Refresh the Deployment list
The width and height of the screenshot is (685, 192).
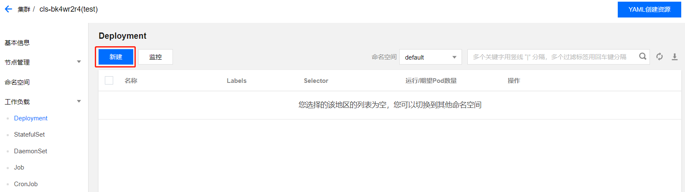click(x=660, y=57)
